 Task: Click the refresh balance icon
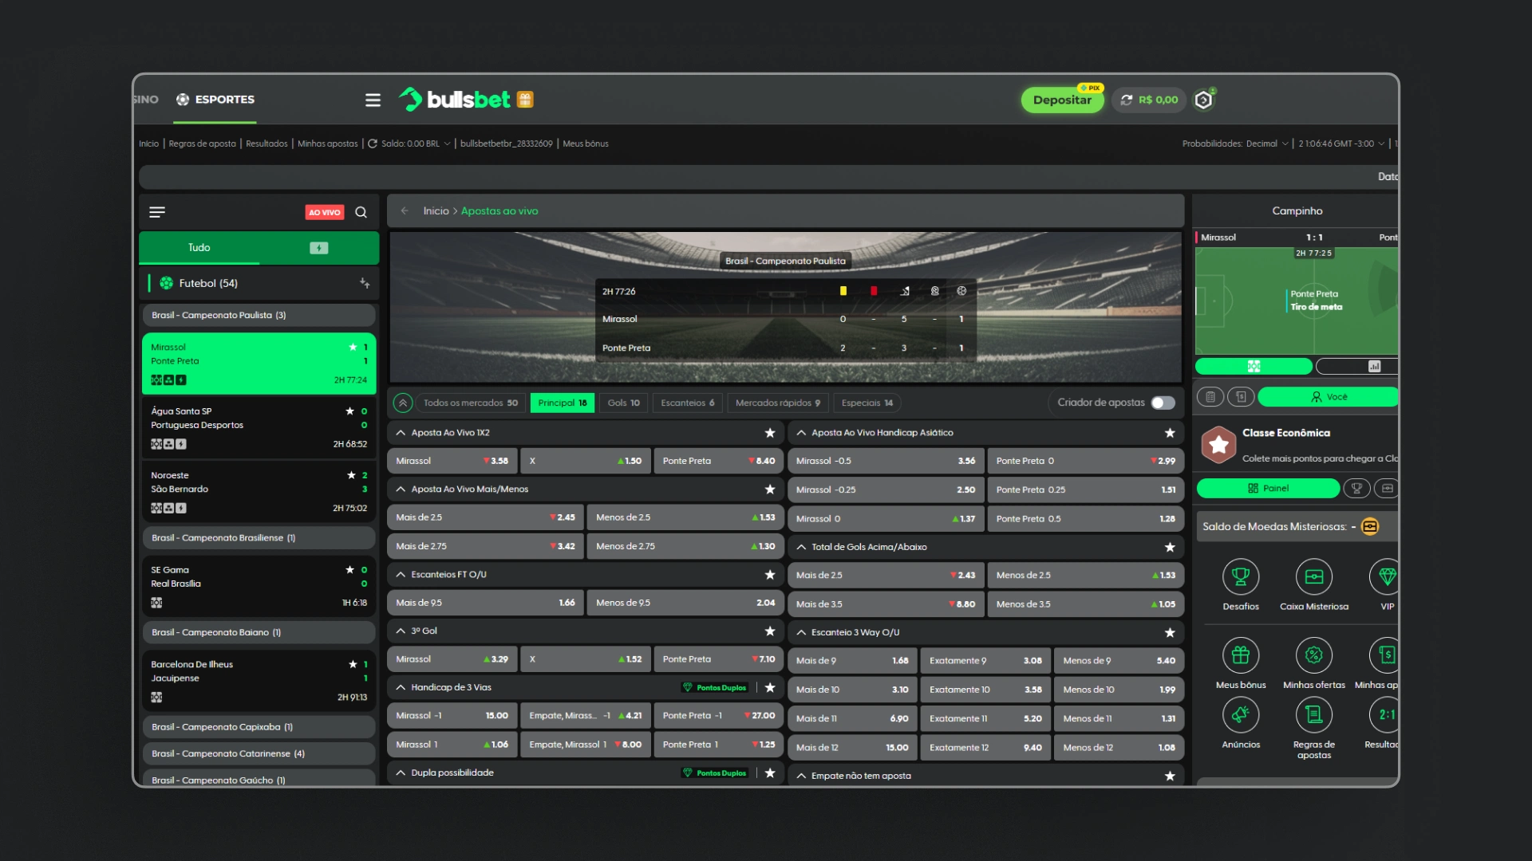[1126, 100]
